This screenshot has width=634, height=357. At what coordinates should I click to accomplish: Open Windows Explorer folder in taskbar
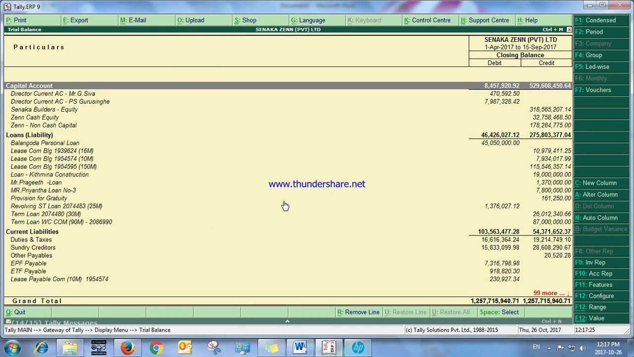70,348
